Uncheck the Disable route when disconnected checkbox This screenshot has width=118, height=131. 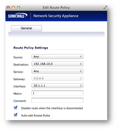pos(16,108)
